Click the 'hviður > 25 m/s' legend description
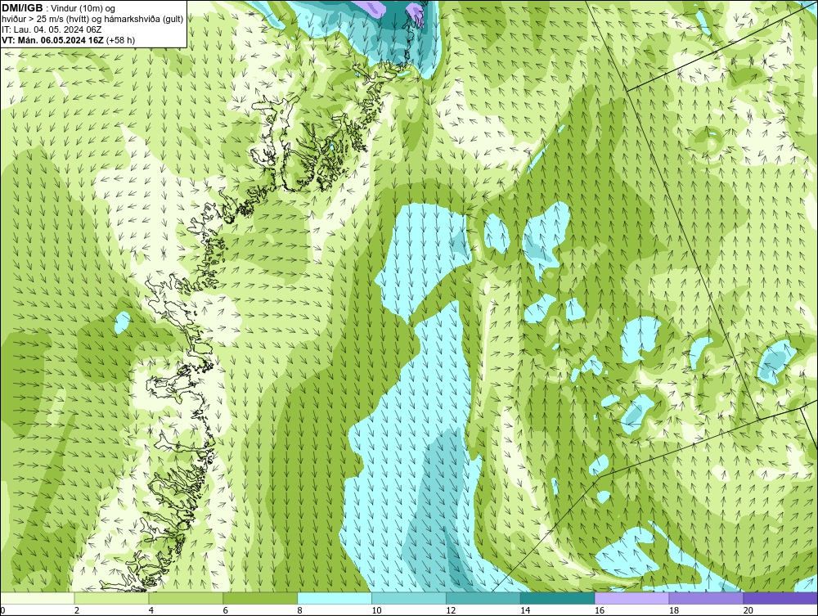Viewport: 818px width, 616px height. [92, 20]
